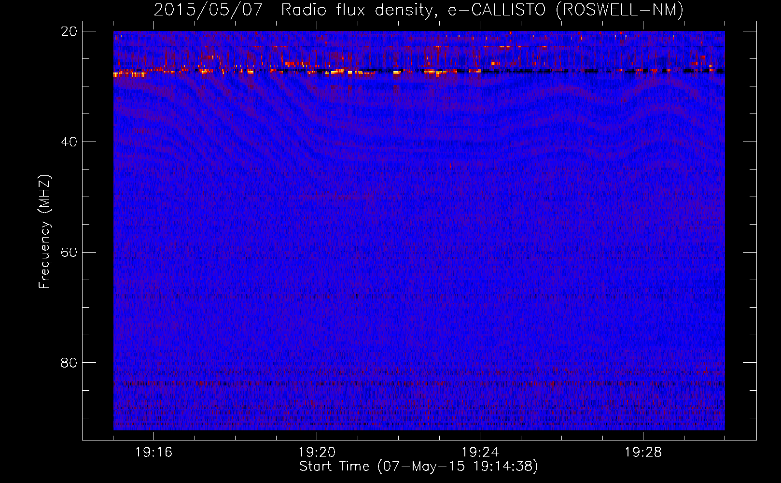Viewport: 781px width, 483px height.
Task: Click the '19:20' time tick label
Action: (x=317, y=453)
